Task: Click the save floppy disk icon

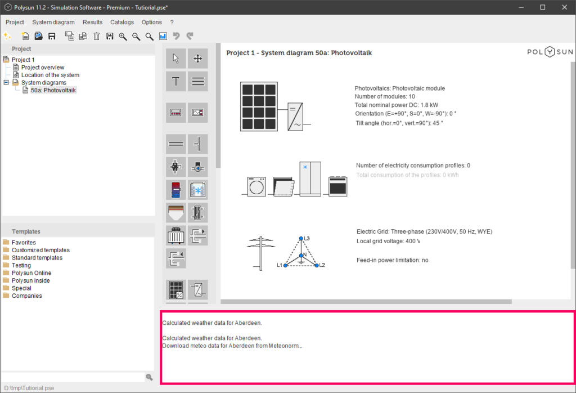Action: click(x=52, y=36)
